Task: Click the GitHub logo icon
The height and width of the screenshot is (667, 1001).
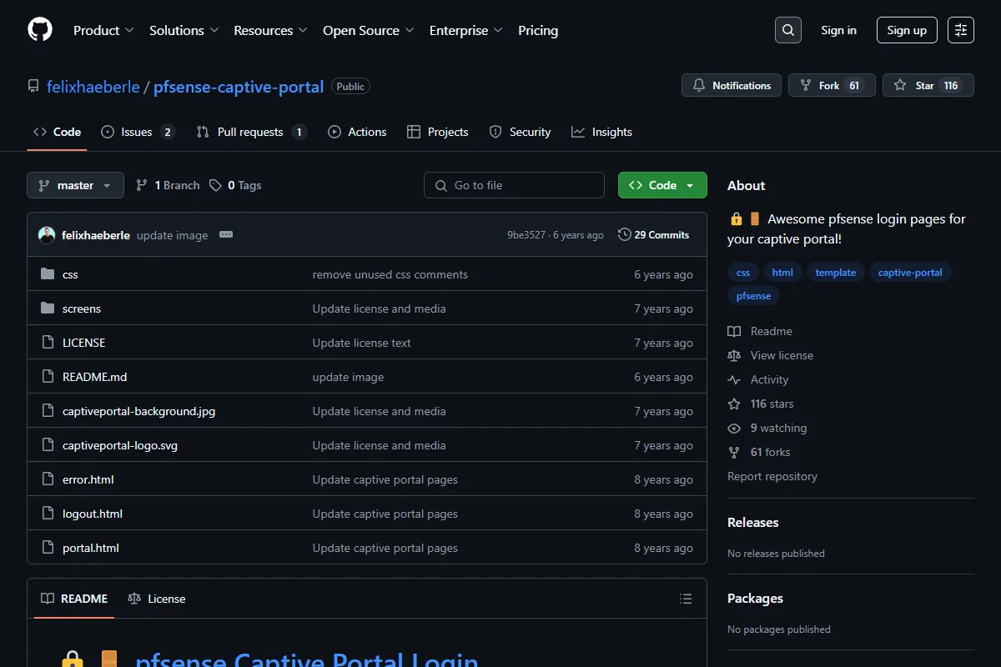Action: (x=40, y=30)
